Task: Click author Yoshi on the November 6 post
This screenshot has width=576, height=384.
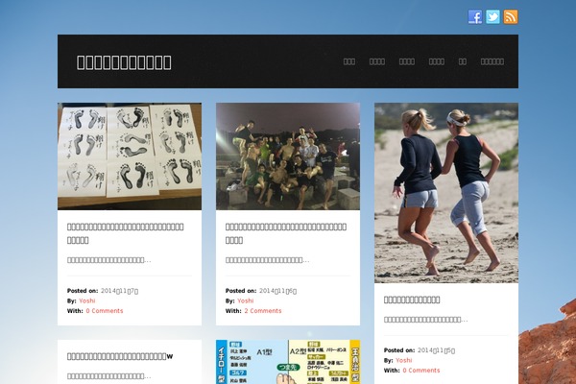Action: (246, 300)
